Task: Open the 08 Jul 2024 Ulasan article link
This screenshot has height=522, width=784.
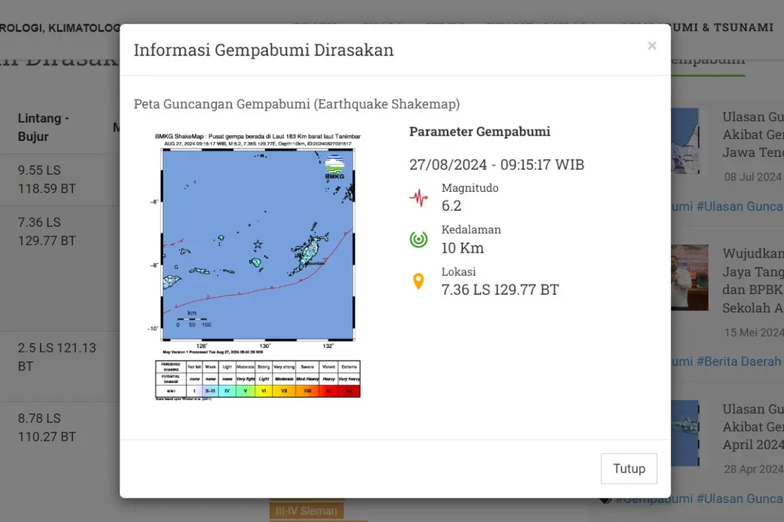Action: pos(753,134)
